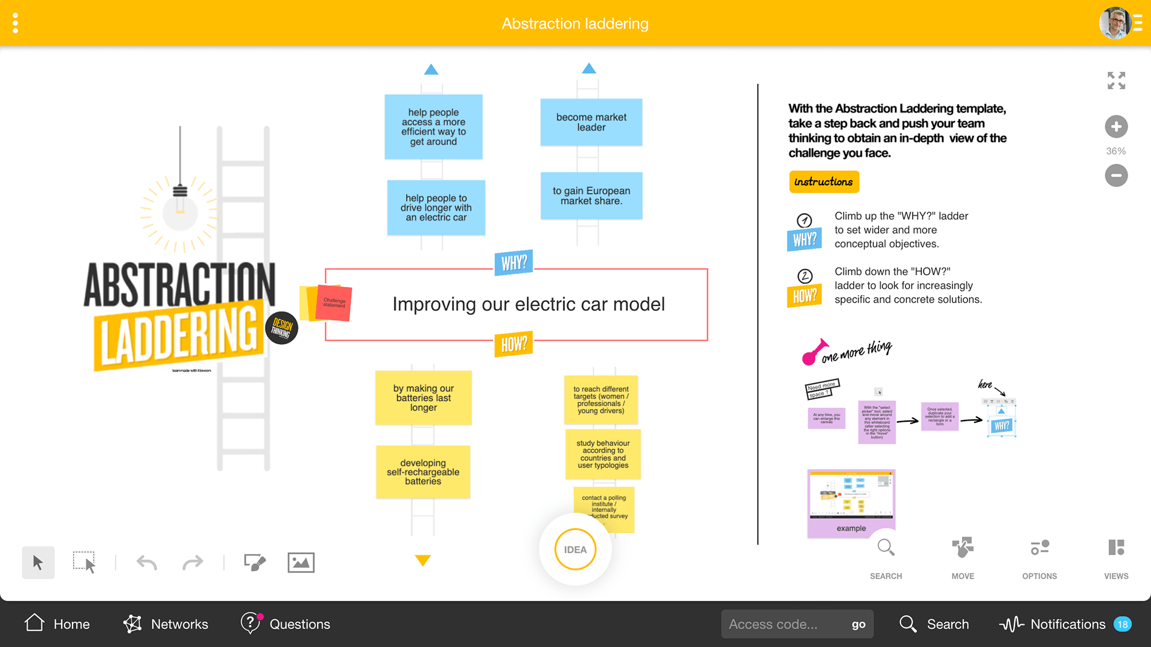Open the Questions section
Image resolution: width=1151 pixels, height=647 pixels.
tap(285, 624)
